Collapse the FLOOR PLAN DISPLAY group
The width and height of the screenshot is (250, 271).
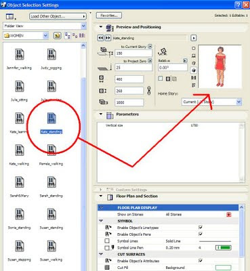tap(101, 207)
